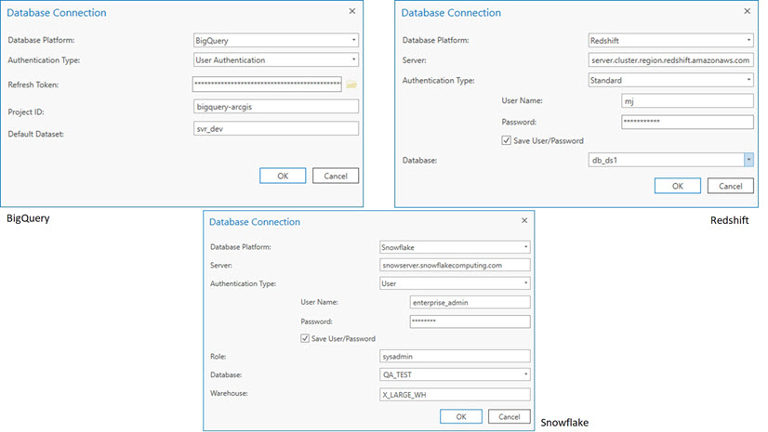Screen dimensions: 768x432
Task: Click Project ID field containing bigquery-arcgis
Action: (x=276, y=106)
